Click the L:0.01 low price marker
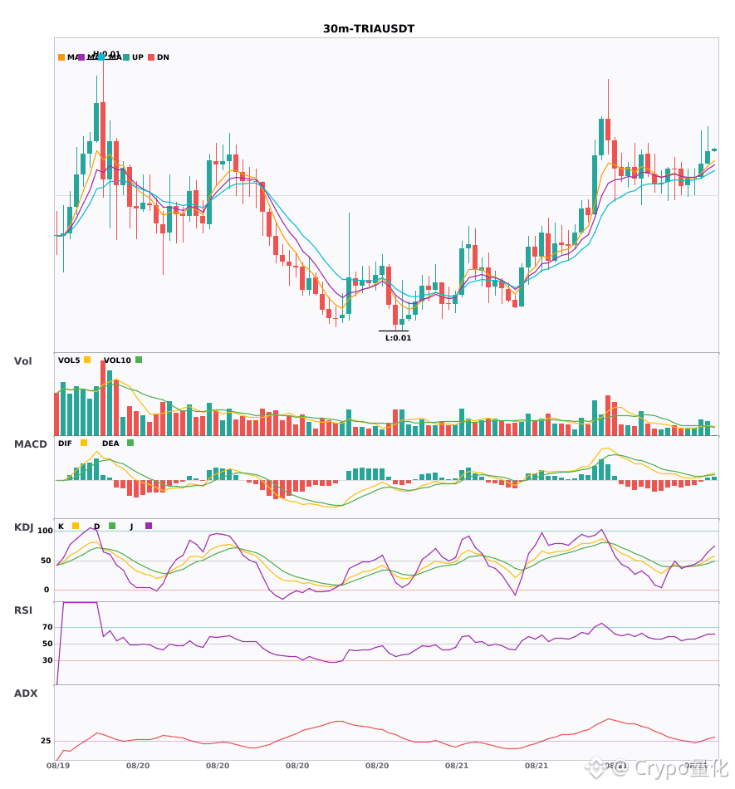This screenshot has height=789, width=735. [x=398, y=338]
